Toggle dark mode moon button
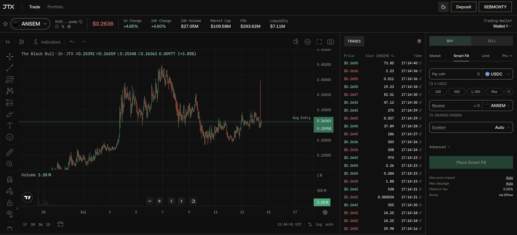This screenshot has height=235, width=517. 443,7
